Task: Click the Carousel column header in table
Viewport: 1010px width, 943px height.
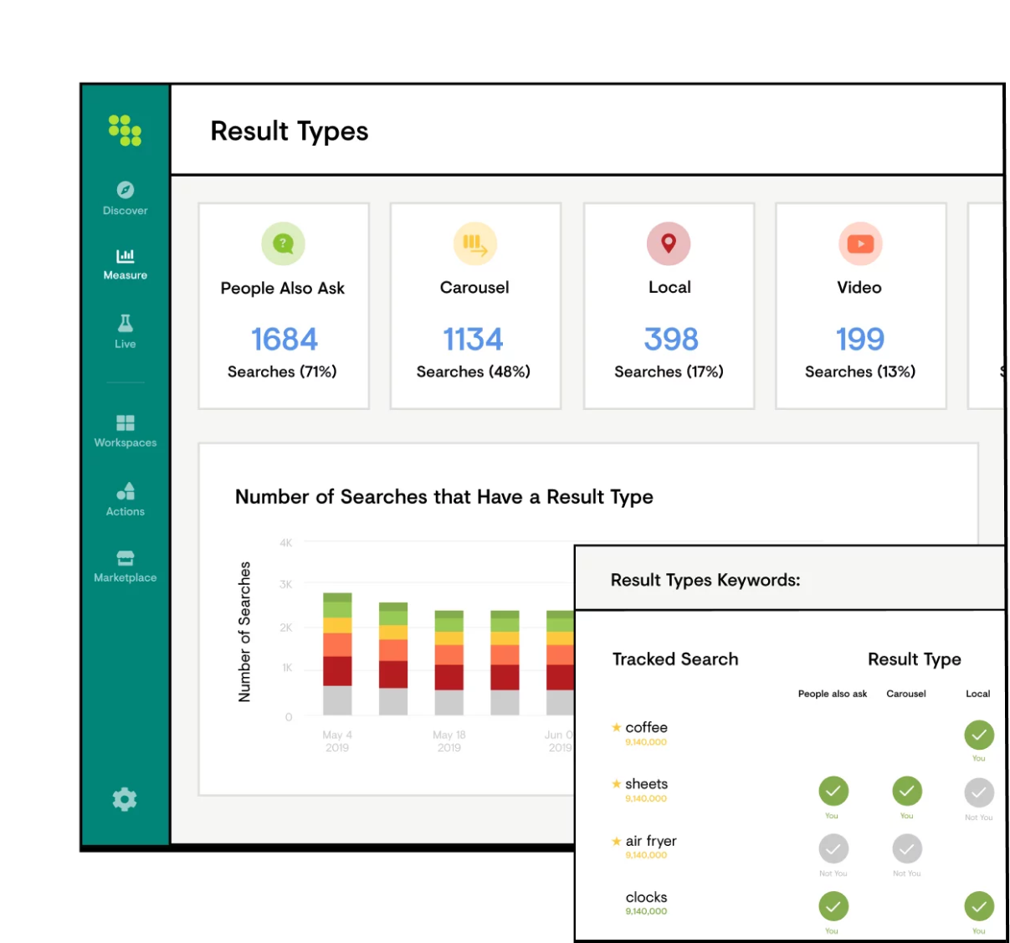Action: [x=906, y=694]
